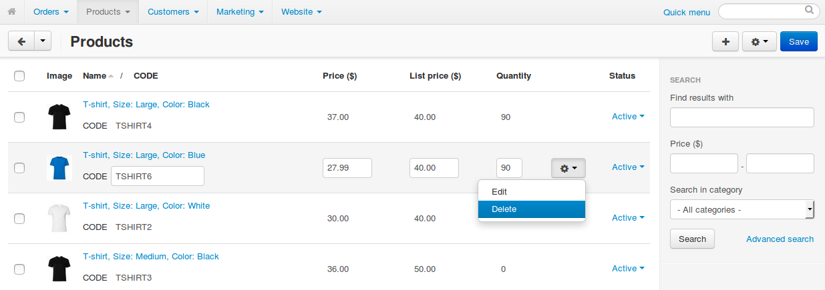Click the blue T-shirt thumbnail

(x=59, y=168)
